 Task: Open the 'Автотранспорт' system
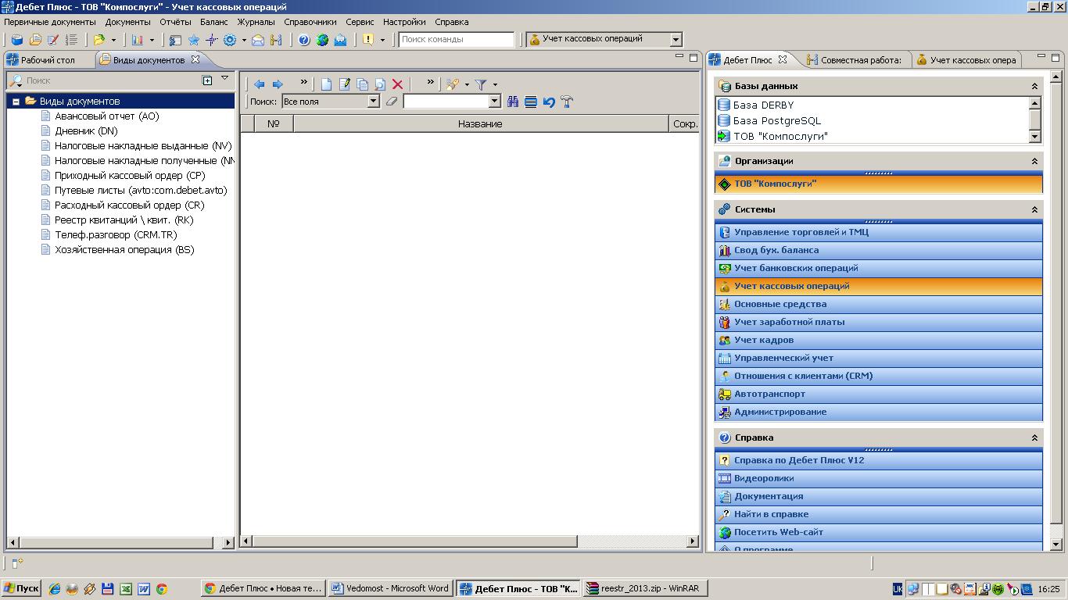point(878,394)
